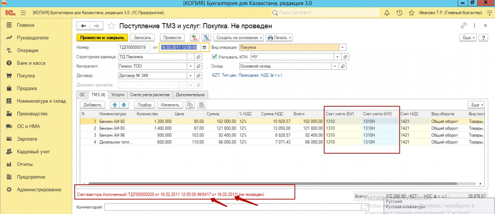This screenshot has width=495, height=214.
Task: Go forward with the right arrow button
Action: tap(97, 26)
